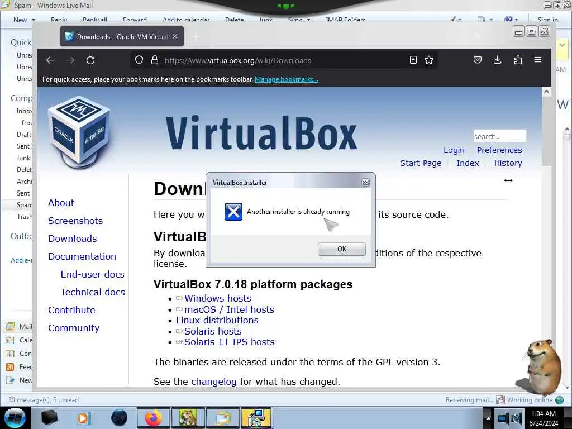Viewport: 572px width, 429px height.
Task: Open Documentation in the site sidebar
Action: tap(82, 256)
